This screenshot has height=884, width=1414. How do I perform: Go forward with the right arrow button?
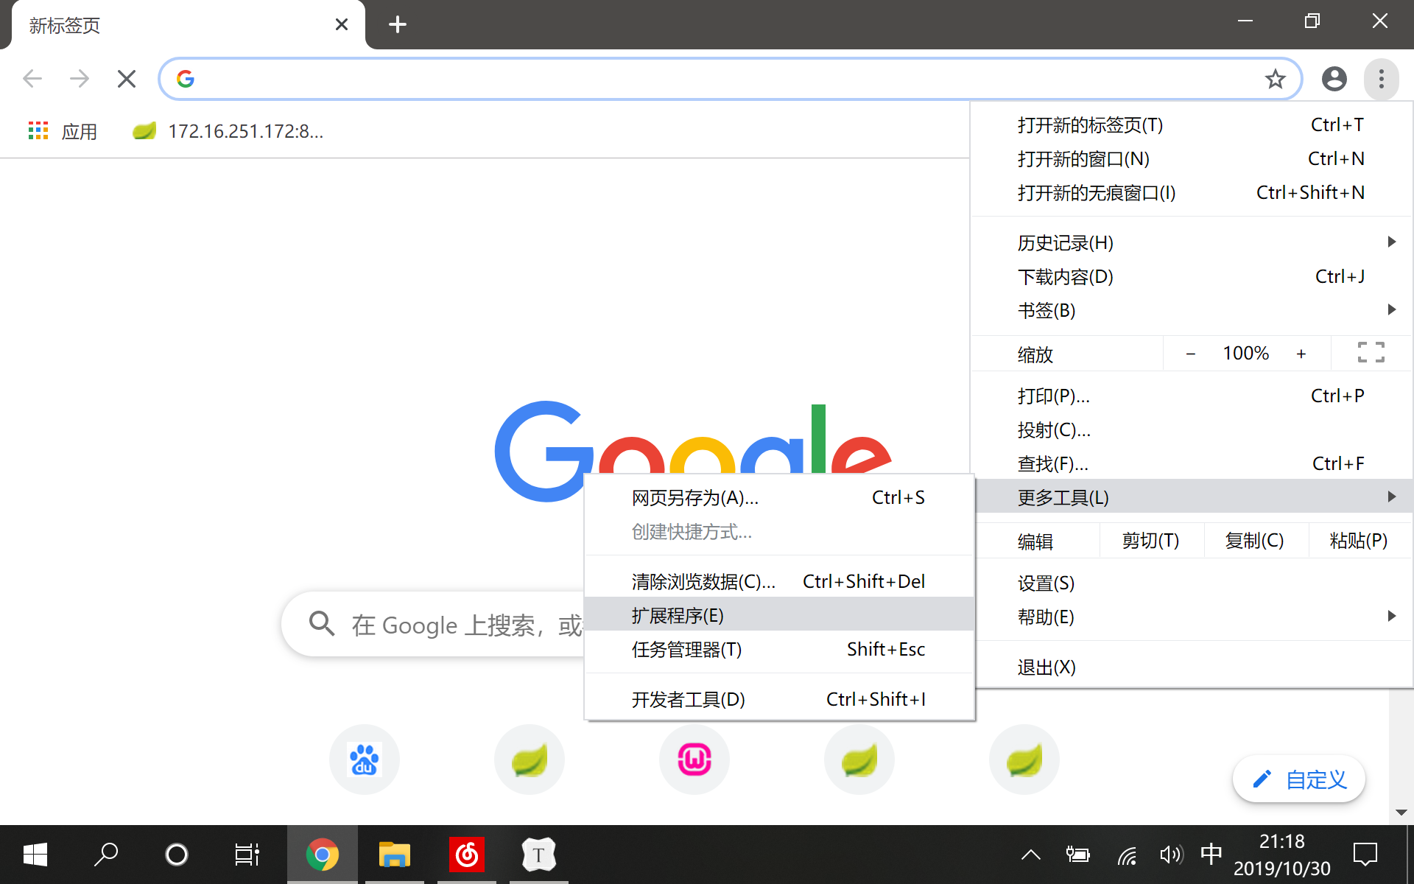tap(80, 79)
